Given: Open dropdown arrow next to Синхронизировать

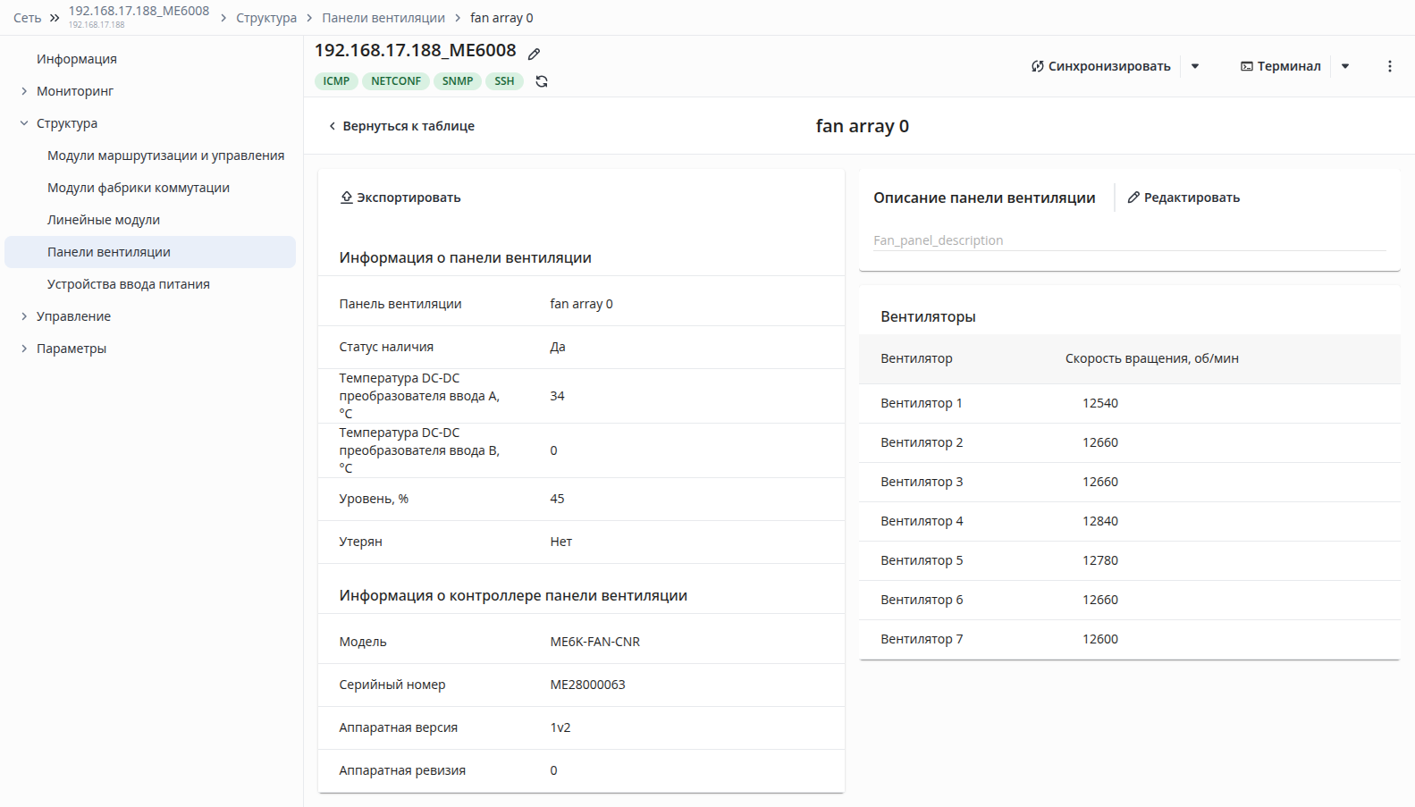Looking at the screenshot, I should pyautogui.click(x=1195, y=66).
